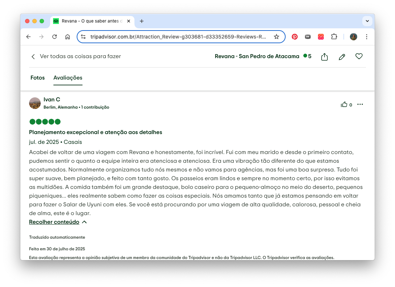This screenshot has width=395, height=287.
Task: Click the Ivan C reviewer name
Action: point(52,100)
